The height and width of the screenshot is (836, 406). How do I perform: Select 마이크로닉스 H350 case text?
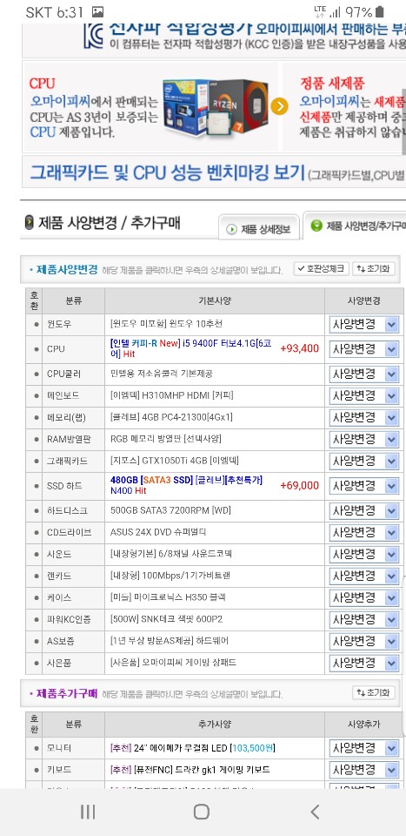tap(169, 597)
